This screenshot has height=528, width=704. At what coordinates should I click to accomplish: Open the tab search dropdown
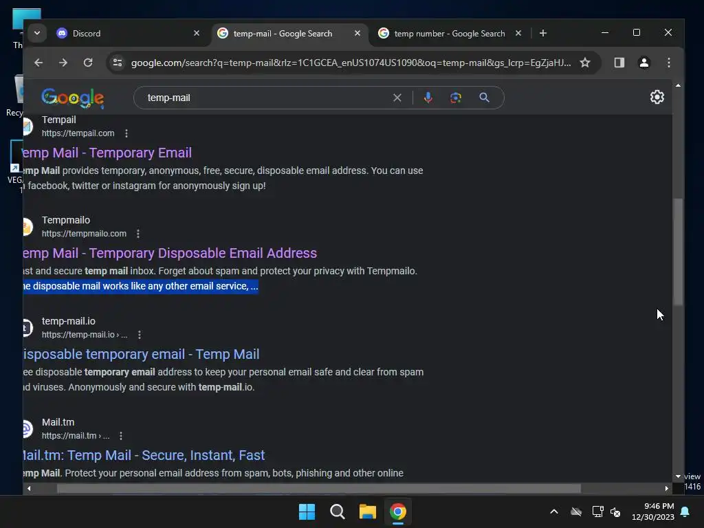(x=37, y=33)
